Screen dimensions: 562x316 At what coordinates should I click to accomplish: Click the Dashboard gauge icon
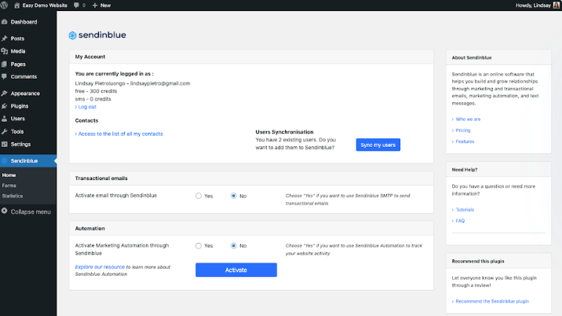coord(4,22)
